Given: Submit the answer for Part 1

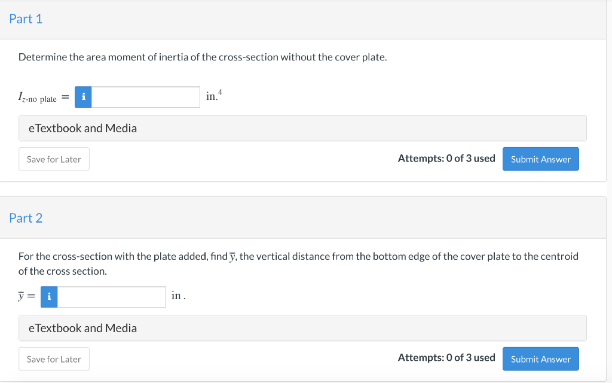Looking at the screenshot, I should click(x=540, y=159).
